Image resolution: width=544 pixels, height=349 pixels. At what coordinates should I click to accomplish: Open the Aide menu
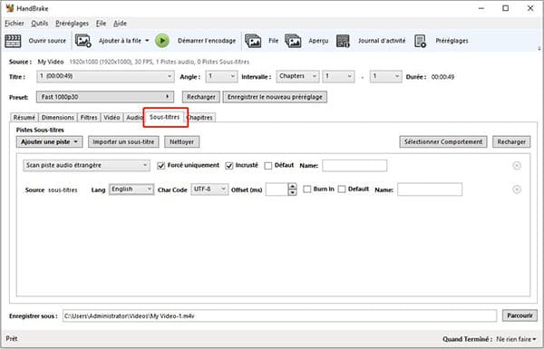[120, 24]
